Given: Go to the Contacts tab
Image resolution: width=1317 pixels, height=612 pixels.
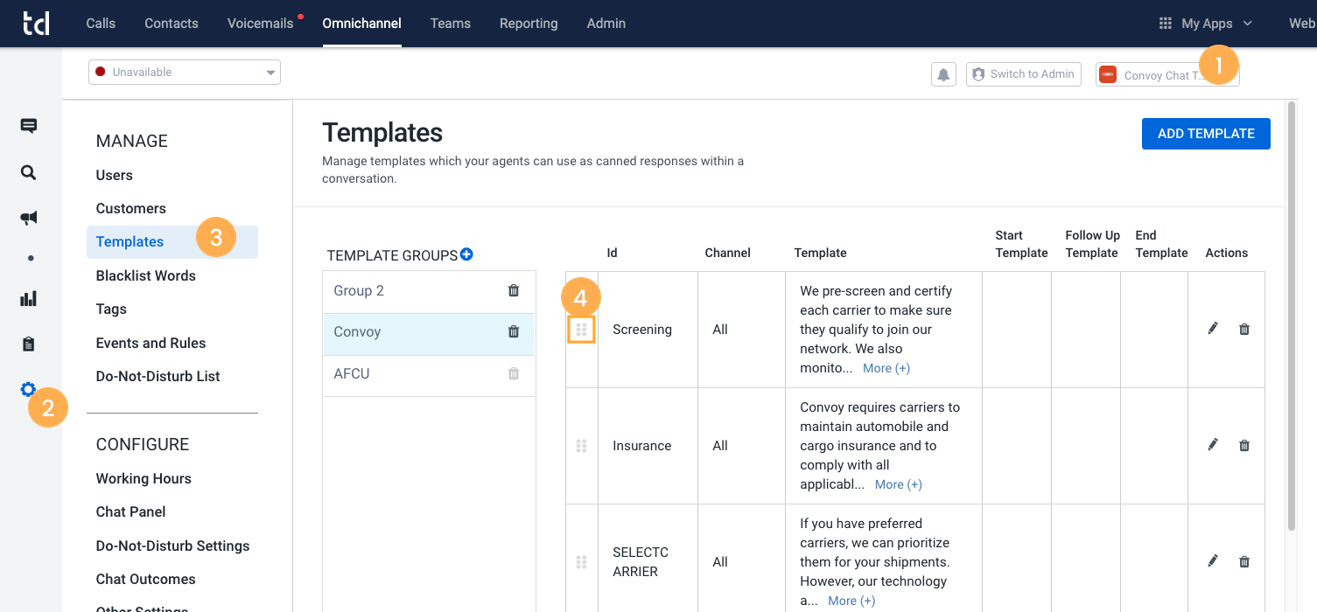Looking at the screenshot, I should coord(172,24).
